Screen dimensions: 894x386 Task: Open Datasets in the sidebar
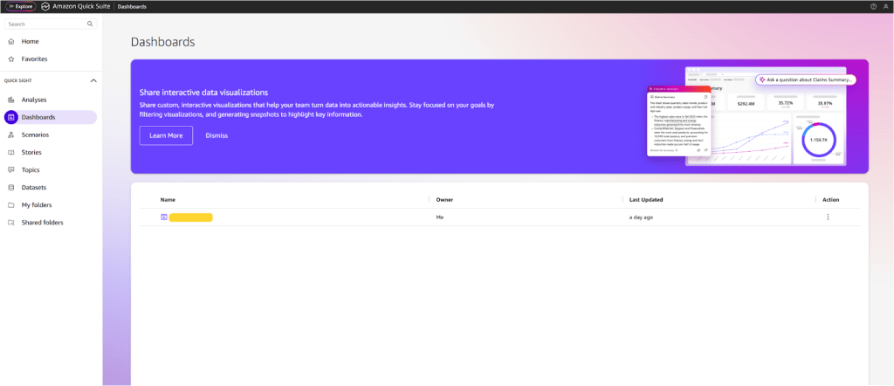click(x=33, y=187)
